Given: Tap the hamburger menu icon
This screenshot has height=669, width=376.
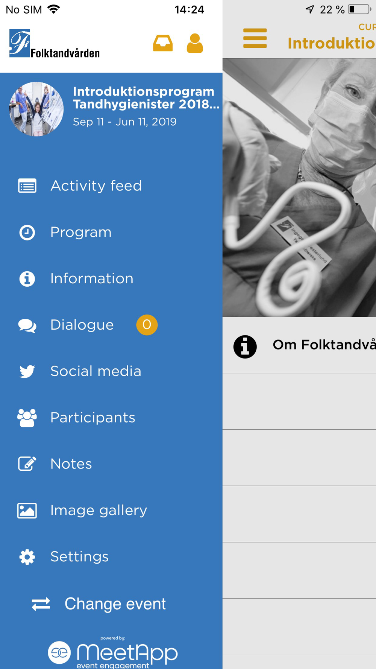Looking at the screenshot, I should 255,38.
